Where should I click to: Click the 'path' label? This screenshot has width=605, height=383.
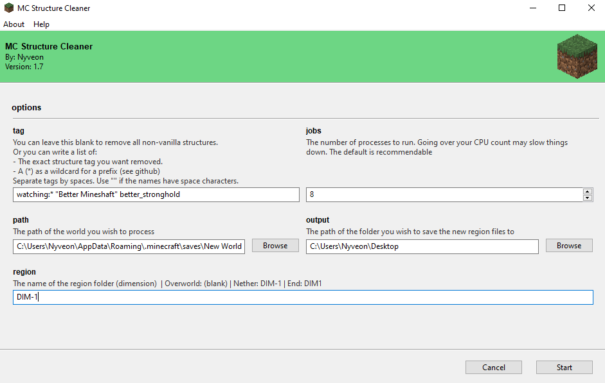click(21, 220)
